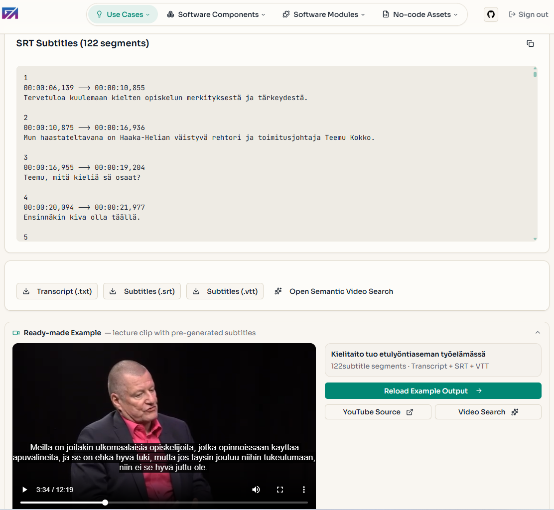Play the example video
Image resolution: width=554 pixels, height=510 pixels.
[x=25, y=490]
